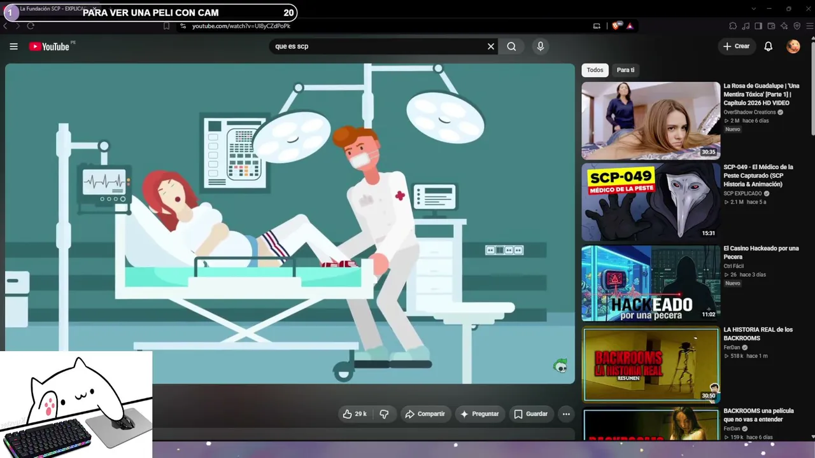Select the 'Para ti' filter chip
The width and height of the screenshot is (815, 458).
[x=626, y=70]
